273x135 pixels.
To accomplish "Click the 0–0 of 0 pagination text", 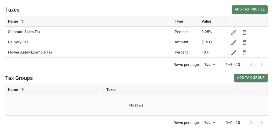I will coord(233,123).
